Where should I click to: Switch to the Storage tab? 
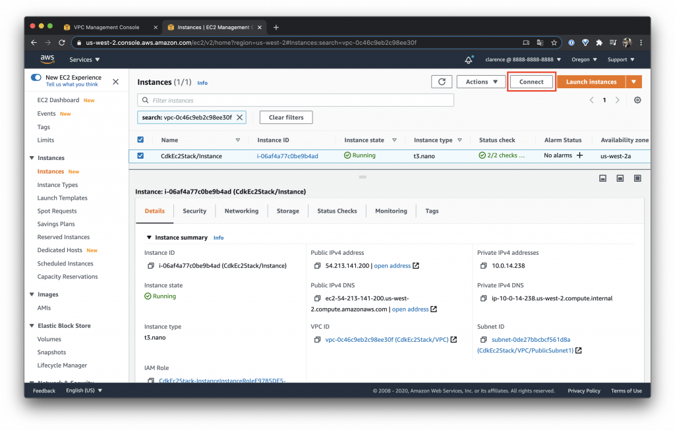coord(288,211)
